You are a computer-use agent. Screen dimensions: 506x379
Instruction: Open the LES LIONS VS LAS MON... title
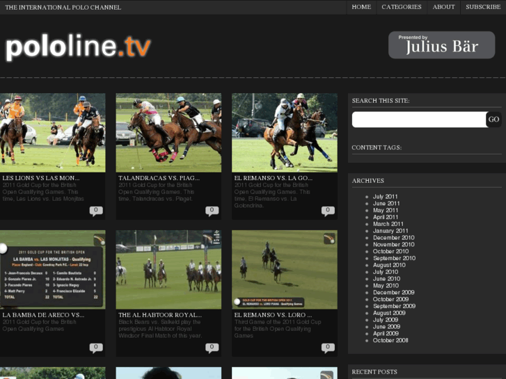click(41, 178)
